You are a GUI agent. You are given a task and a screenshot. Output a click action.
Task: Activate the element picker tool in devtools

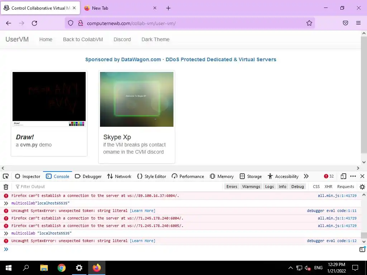tap(6, 176)
